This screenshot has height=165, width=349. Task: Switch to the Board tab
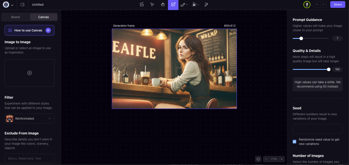tap(16, 17)
